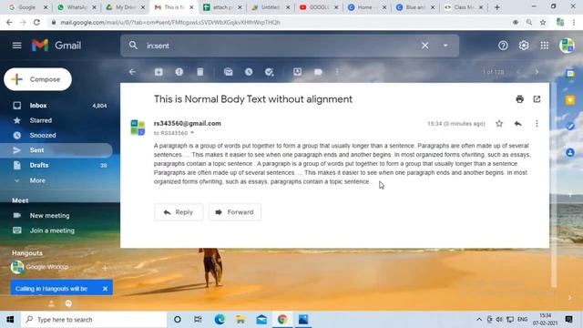Open the email in new window
Viewport: 583px width, 328px height.
click(x=537, y=99)
